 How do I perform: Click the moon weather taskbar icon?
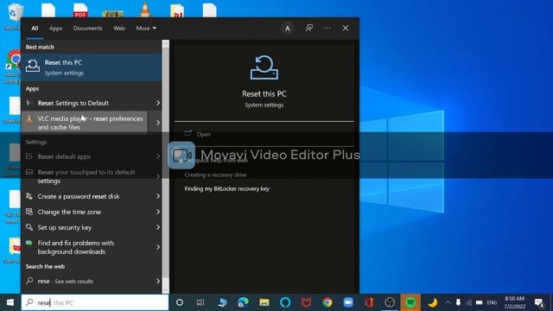(432, 302)
